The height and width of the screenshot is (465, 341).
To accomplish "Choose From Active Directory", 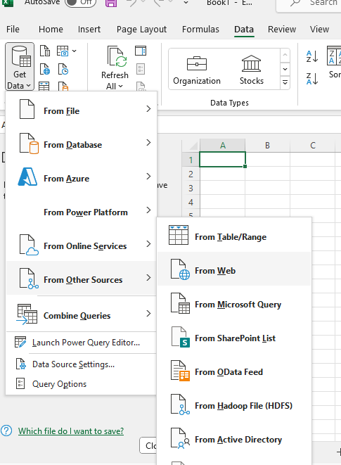I will (234, 440).
